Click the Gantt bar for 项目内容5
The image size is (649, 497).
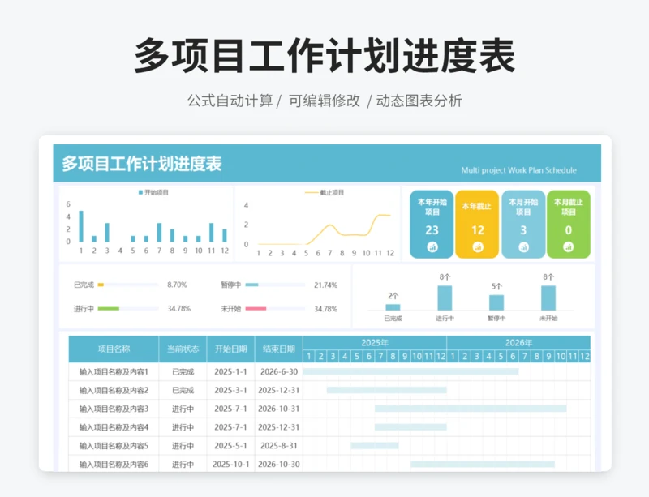375,446
